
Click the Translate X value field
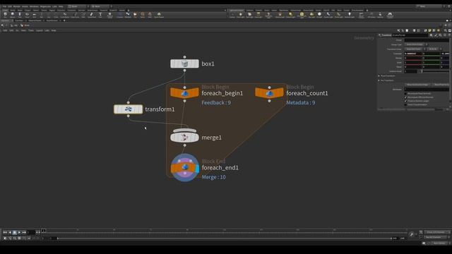[412, 54]
